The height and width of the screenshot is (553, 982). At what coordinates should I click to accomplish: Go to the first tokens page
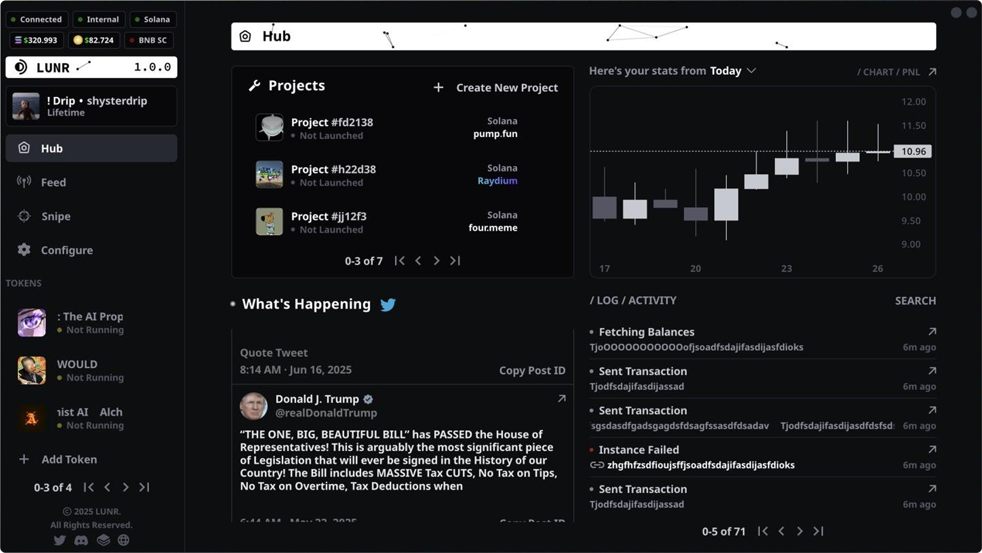tap(89, 487)
